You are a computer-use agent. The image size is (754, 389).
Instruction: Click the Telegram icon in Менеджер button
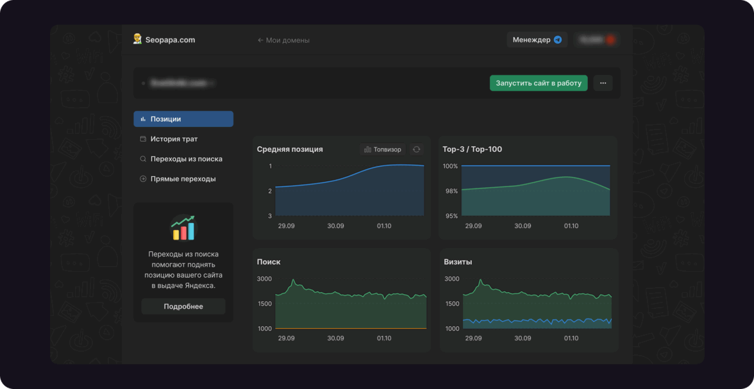click(558, 40)
